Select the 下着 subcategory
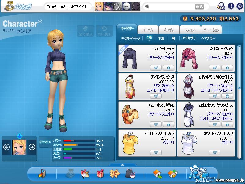The image size is (245, 184). pyautogui.click(x=161, y=38)
